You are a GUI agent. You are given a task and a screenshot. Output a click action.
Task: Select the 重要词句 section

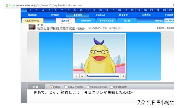78,15
